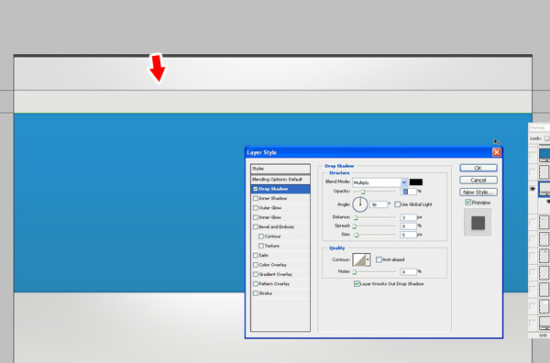The height and width of the screenshot is (363, 550).
Task: Click the shadow color swatch beside Blend Mode
Action: [x=416, y=182]
